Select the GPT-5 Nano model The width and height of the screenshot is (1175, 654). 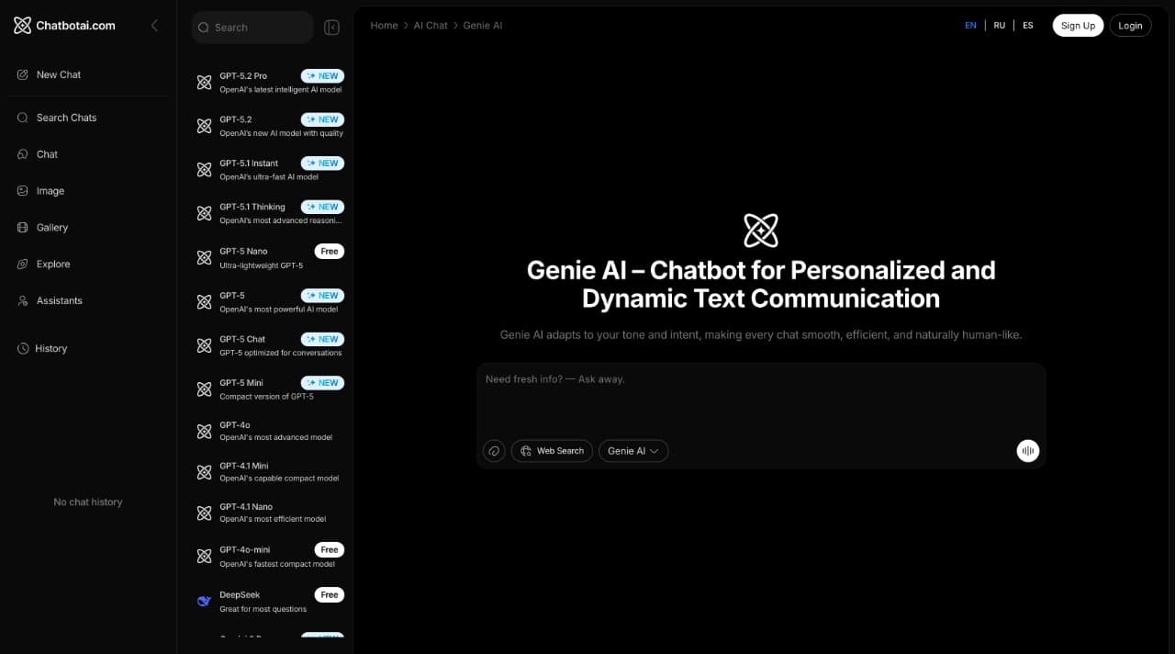click(270, 258)
